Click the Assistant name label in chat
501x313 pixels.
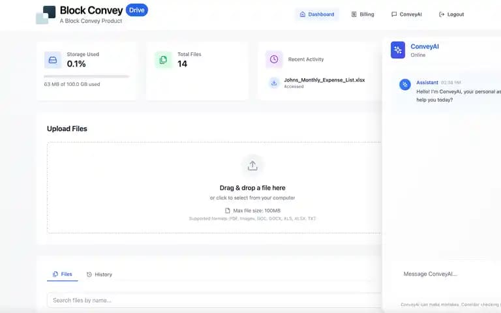427,82
